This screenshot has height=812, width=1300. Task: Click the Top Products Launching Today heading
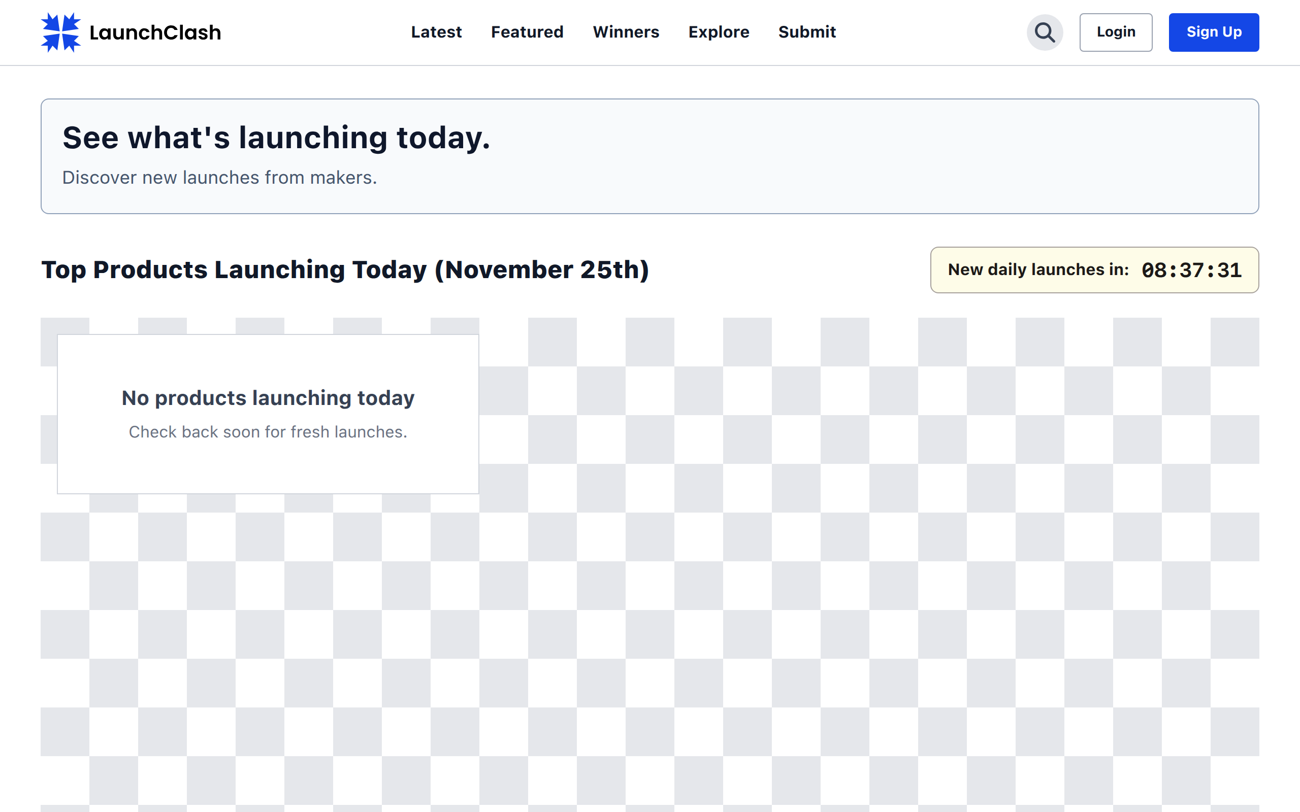pos(345,269)
